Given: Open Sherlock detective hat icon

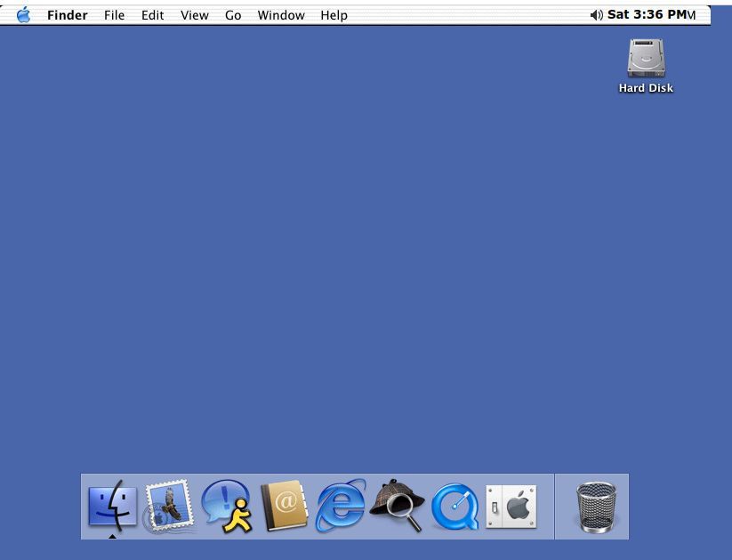Looking at the screenshot, I should pos(398,506).
